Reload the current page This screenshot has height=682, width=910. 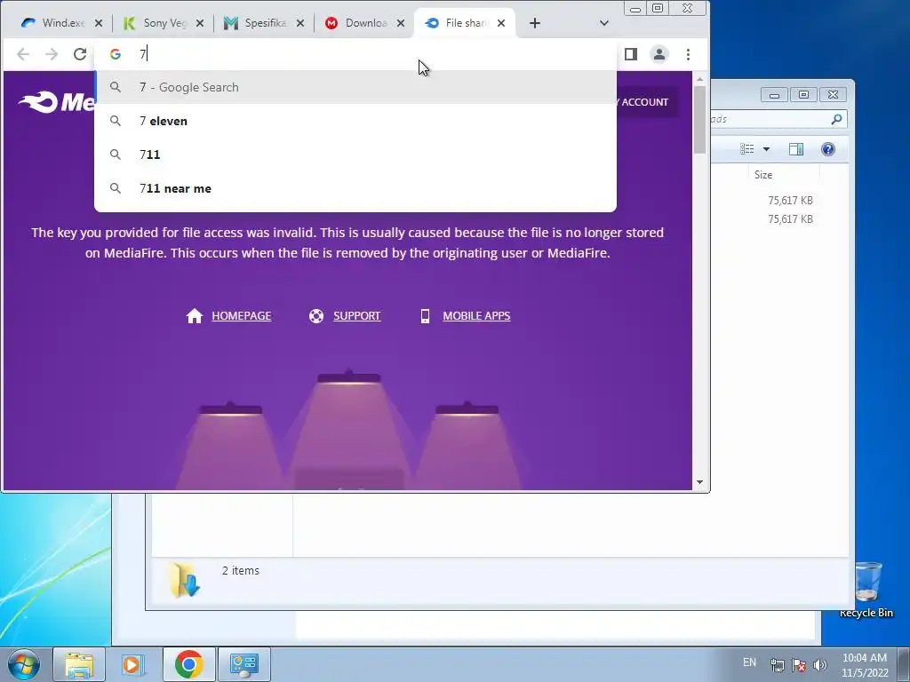pos(80,54)
